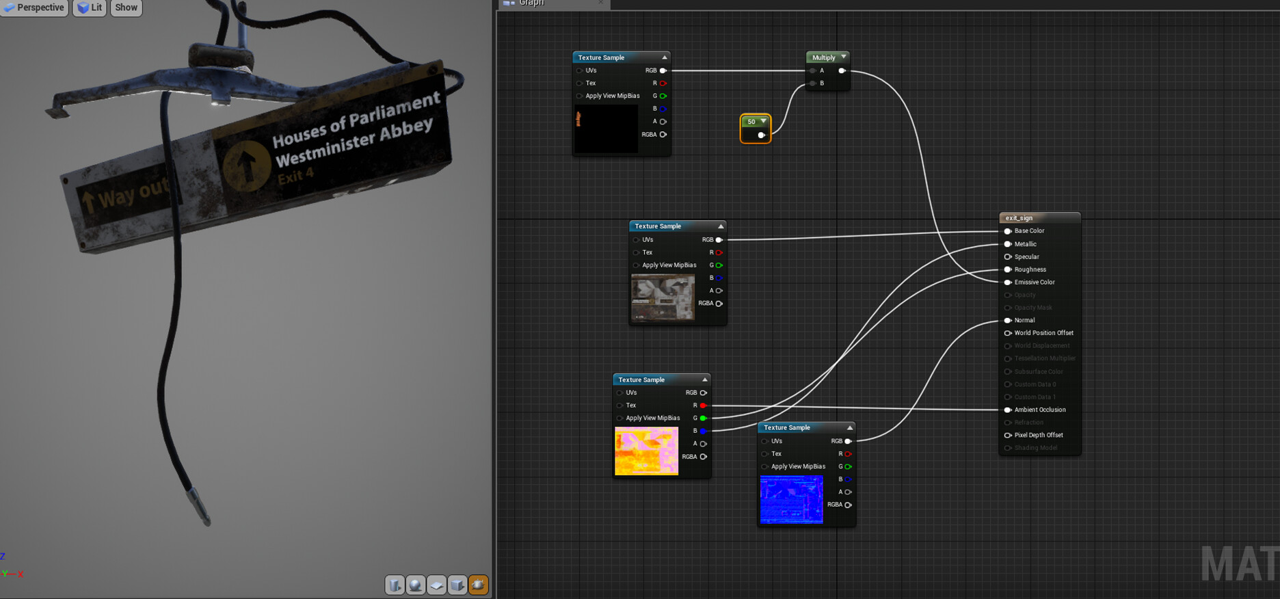Click the 'World Position Offset' label
The width and height of the screenshot is (1280, 599).
tap(1044, 333)
